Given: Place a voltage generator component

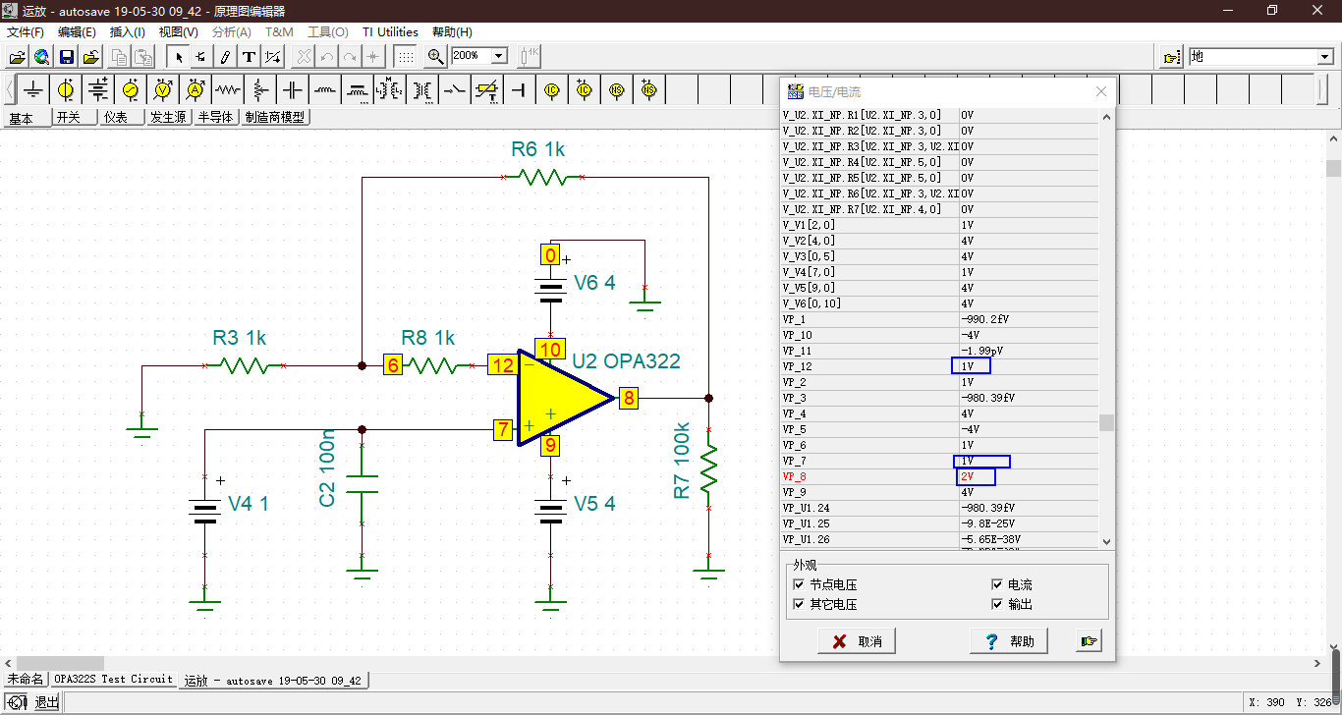Looking at the screenshot, I should [x=131, y=90].
